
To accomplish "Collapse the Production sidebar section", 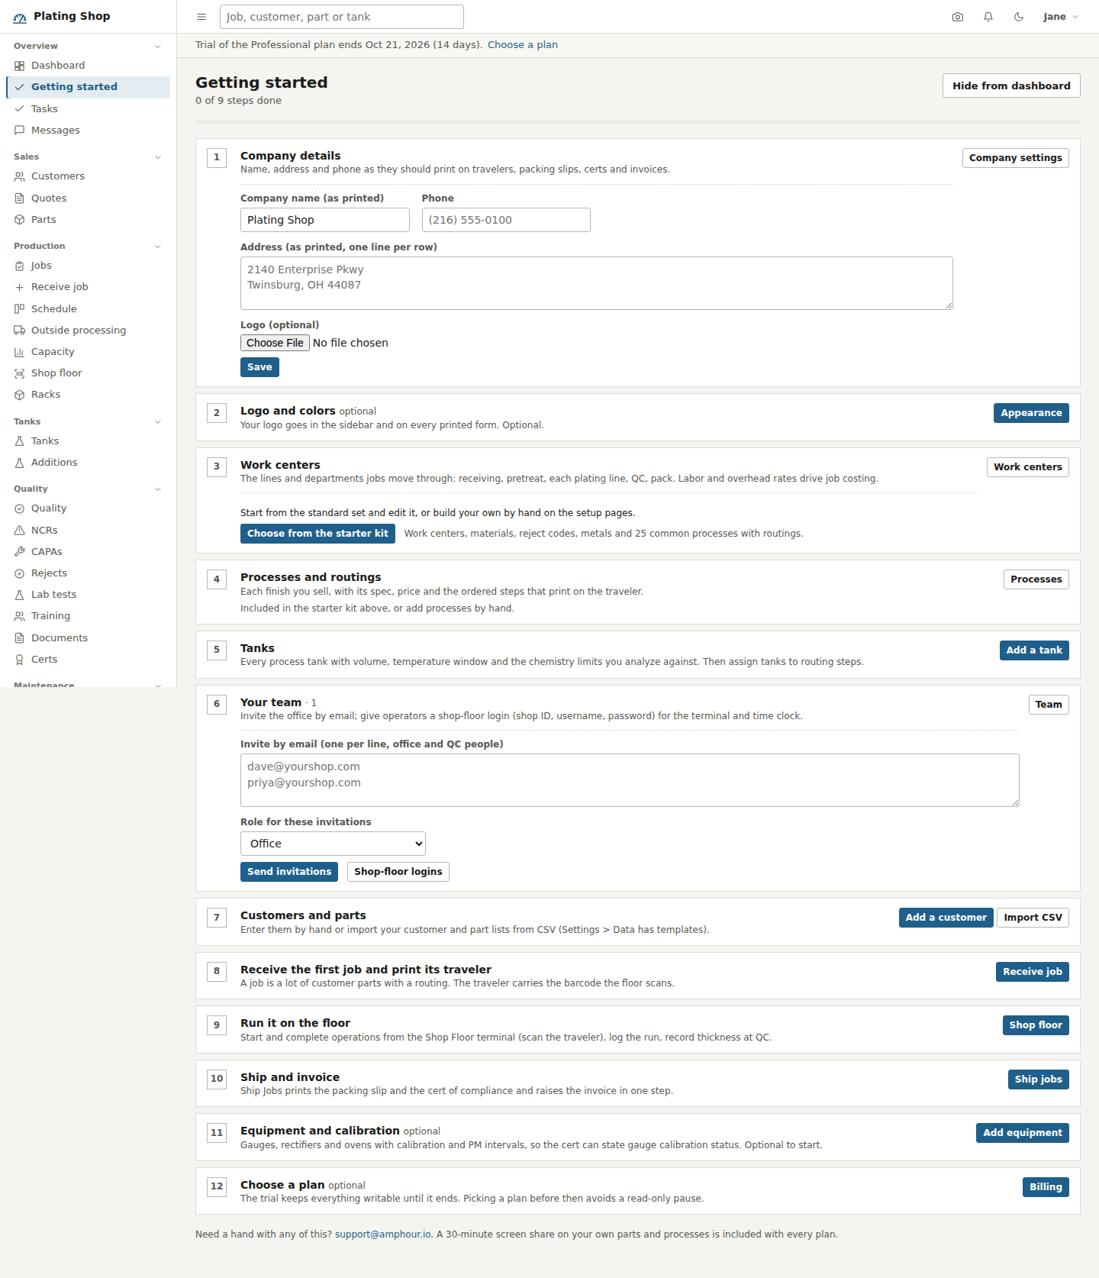I will pyautogui.click(x=158, y=247).
